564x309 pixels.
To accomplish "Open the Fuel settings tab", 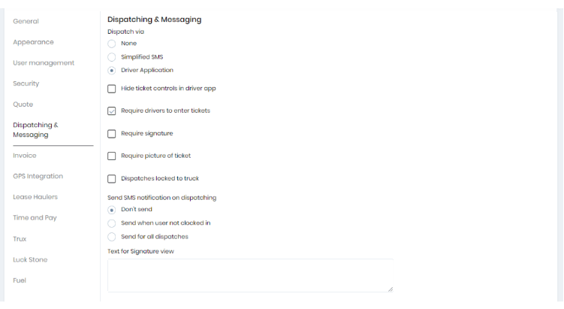I will point(20,280).
